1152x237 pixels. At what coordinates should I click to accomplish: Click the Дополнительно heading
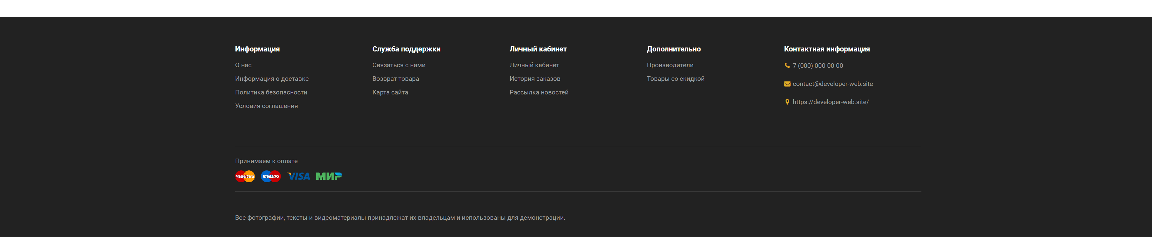pos(674,49)
